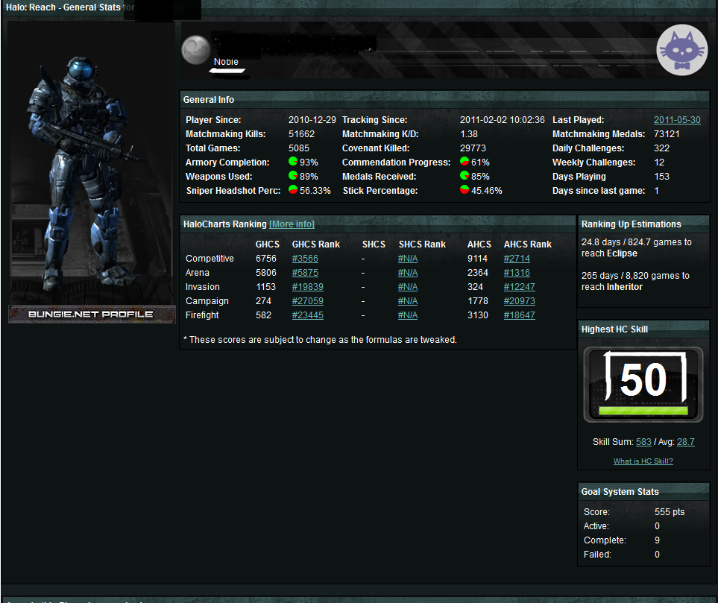718x603 pixels.
Task: Open the Bungie.net Profile banner
Action: pyautogui.click(x=92, y=314)
